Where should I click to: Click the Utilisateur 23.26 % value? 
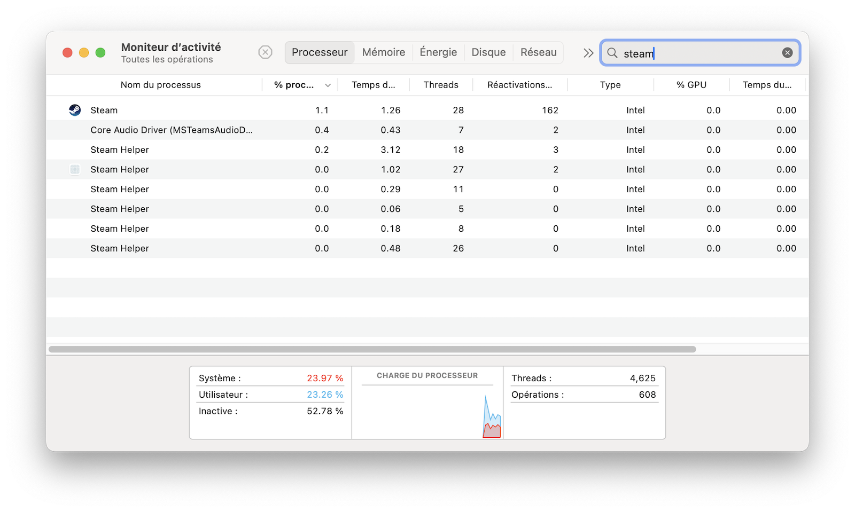click(x=325, y=395)
